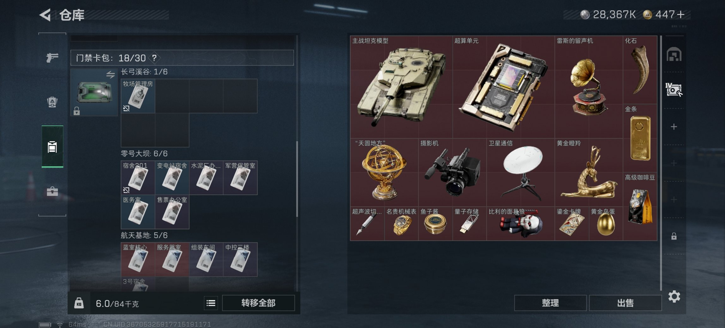
Task: Click the question mark help on 门禁卡包
Action: tap(154, 58)
